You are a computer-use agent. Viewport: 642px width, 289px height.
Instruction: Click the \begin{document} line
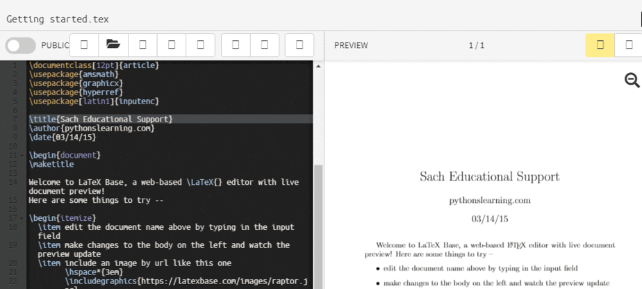pyautogui.click(x=65, y=156)
